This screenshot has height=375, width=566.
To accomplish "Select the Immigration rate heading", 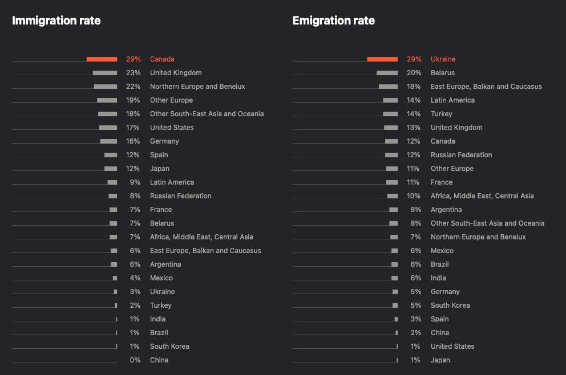I will click(56, 21).
